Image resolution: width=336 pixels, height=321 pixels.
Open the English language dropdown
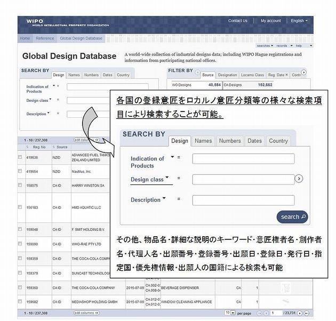point(299,21)
